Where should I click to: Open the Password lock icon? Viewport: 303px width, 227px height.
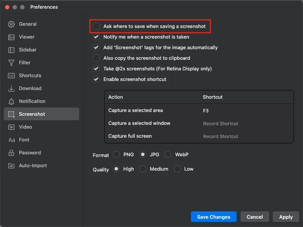click(x=11, y=153)
